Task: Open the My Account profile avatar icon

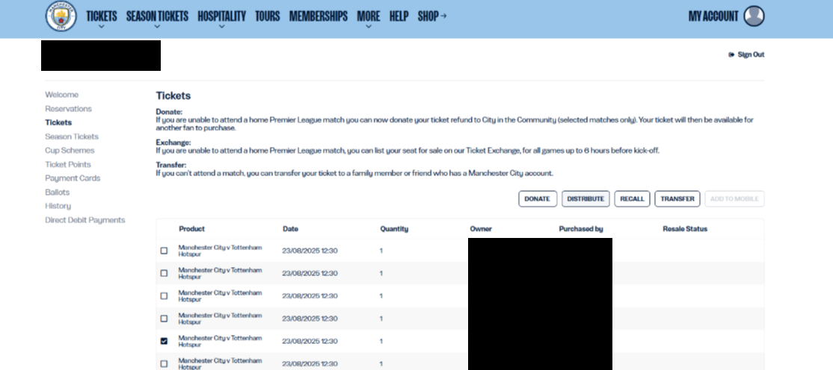Action: click(x=754, y=16)
